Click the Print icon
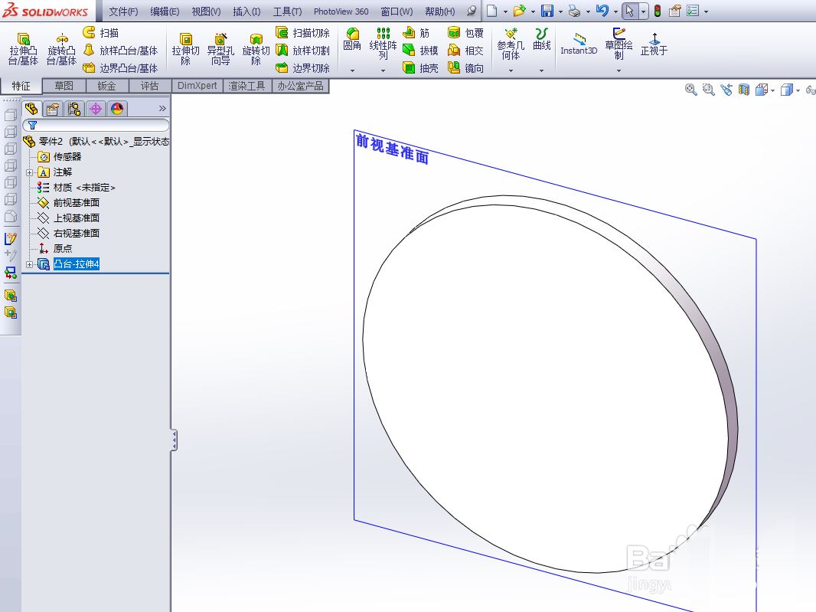The height and width of the screenshot is (612, 816). point(575,11)
